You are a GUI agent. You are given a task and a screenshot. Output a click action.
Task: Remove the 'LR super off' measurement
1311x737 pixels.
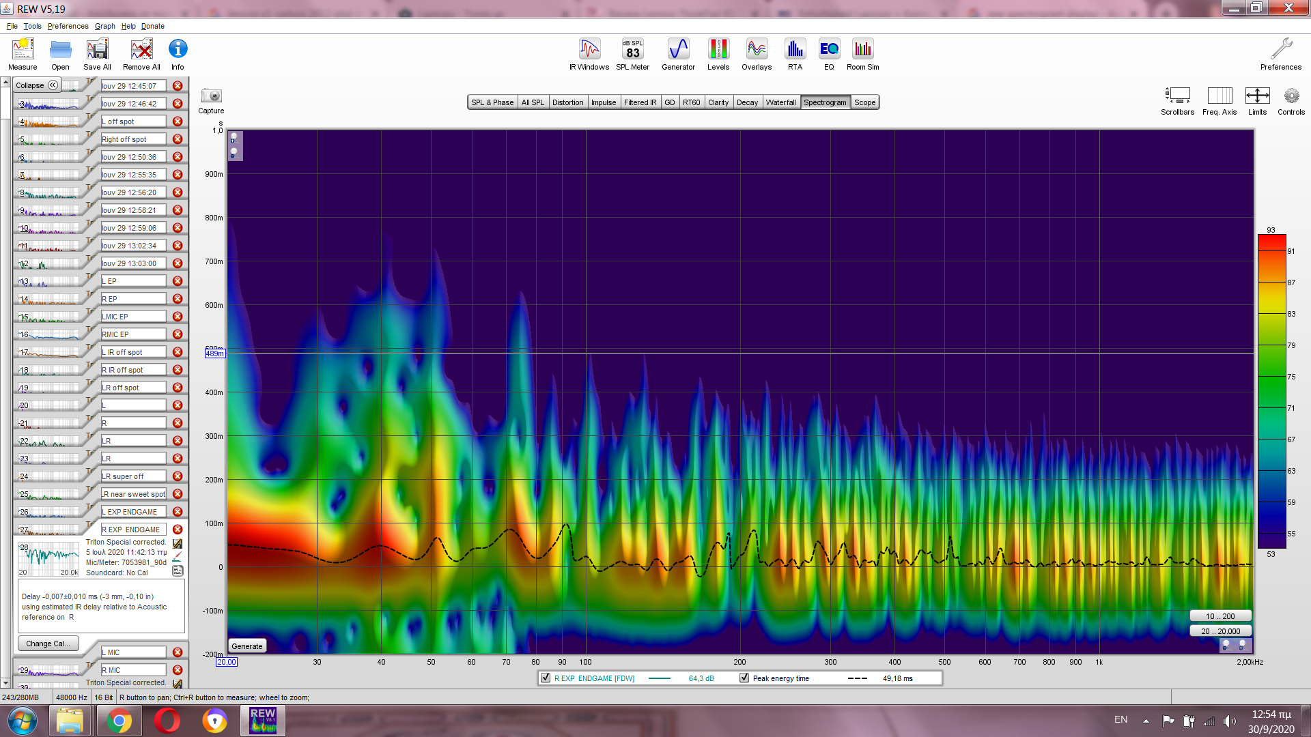[178, 476]
